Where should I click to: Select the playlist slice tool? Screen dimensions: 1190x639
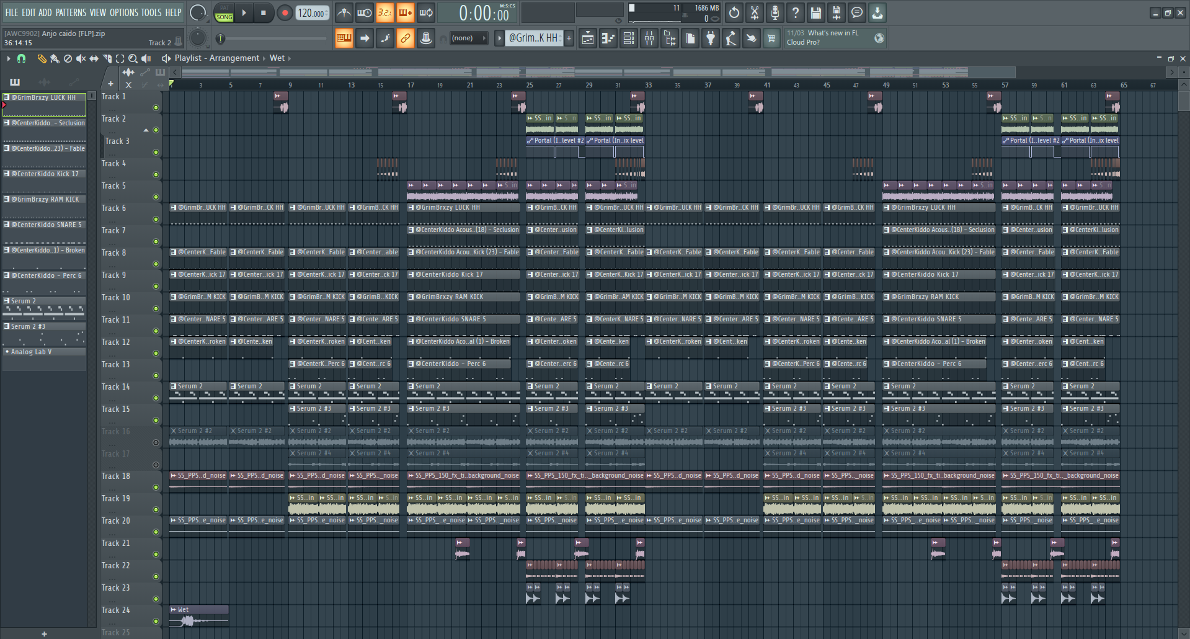(107, 58)
